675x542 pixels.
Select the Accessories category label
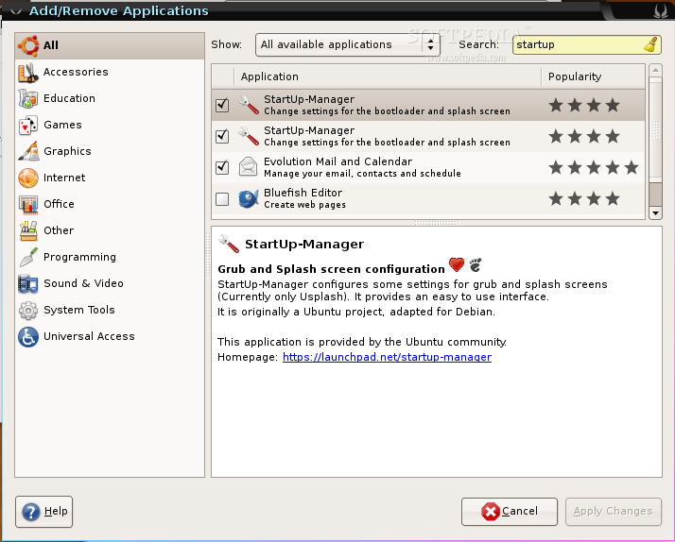pyautogui.click(x=76, y=72)
